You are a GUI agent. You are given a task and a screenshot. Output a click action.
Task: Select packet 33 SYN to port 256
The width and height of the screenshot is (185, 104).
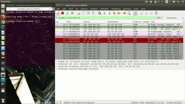[119, 51]
